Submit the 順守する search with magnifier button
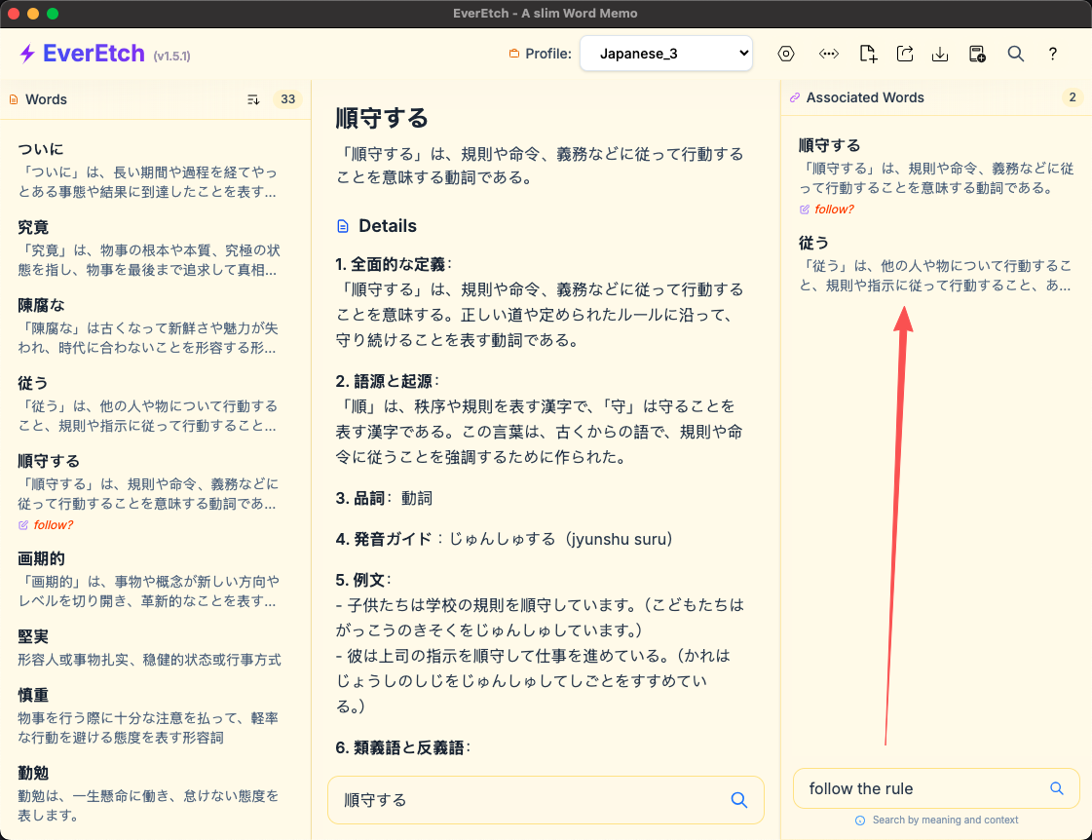 (739, 800)
